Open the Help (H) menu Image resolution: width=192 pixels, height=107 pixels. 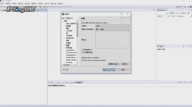[x=61, y=3]
